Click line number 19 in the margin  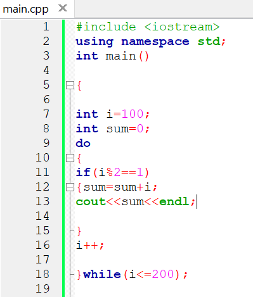click(42, 289)
